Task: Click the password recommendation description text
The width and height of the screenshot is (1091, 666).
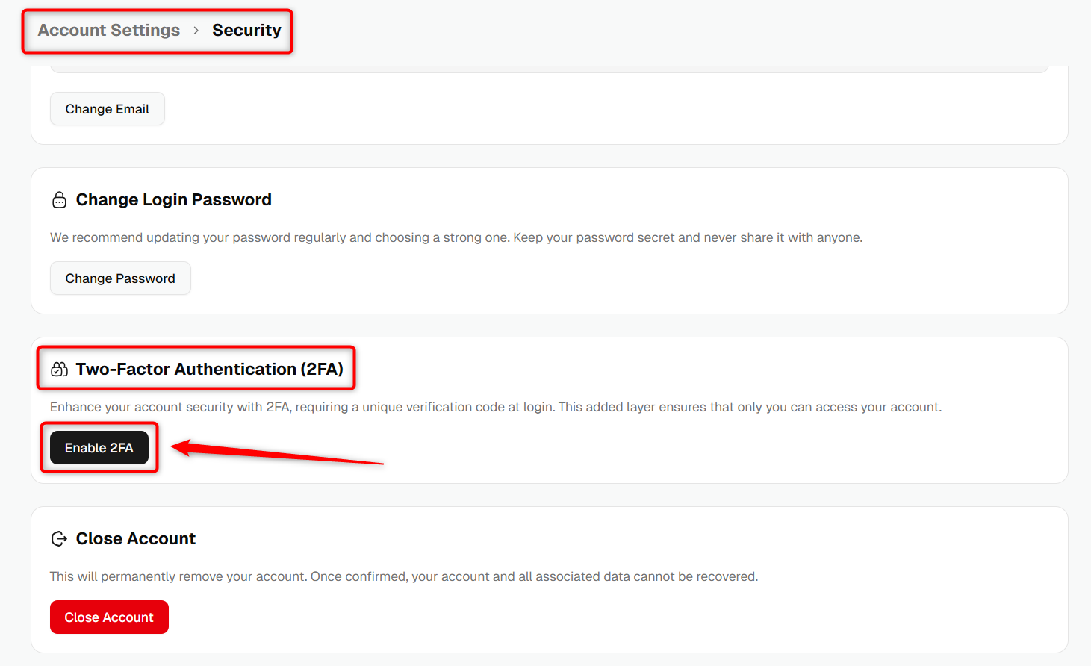Action: click(x=456, y=237)
